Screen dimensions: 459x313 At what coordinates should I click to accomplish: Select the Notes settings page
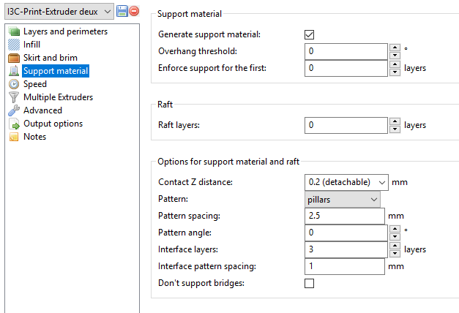click(x=34, y=137)
